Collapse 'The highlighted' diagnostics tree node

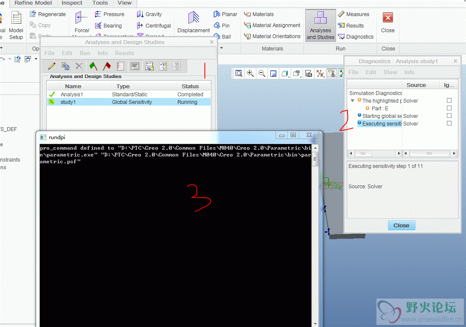[353, 101]
